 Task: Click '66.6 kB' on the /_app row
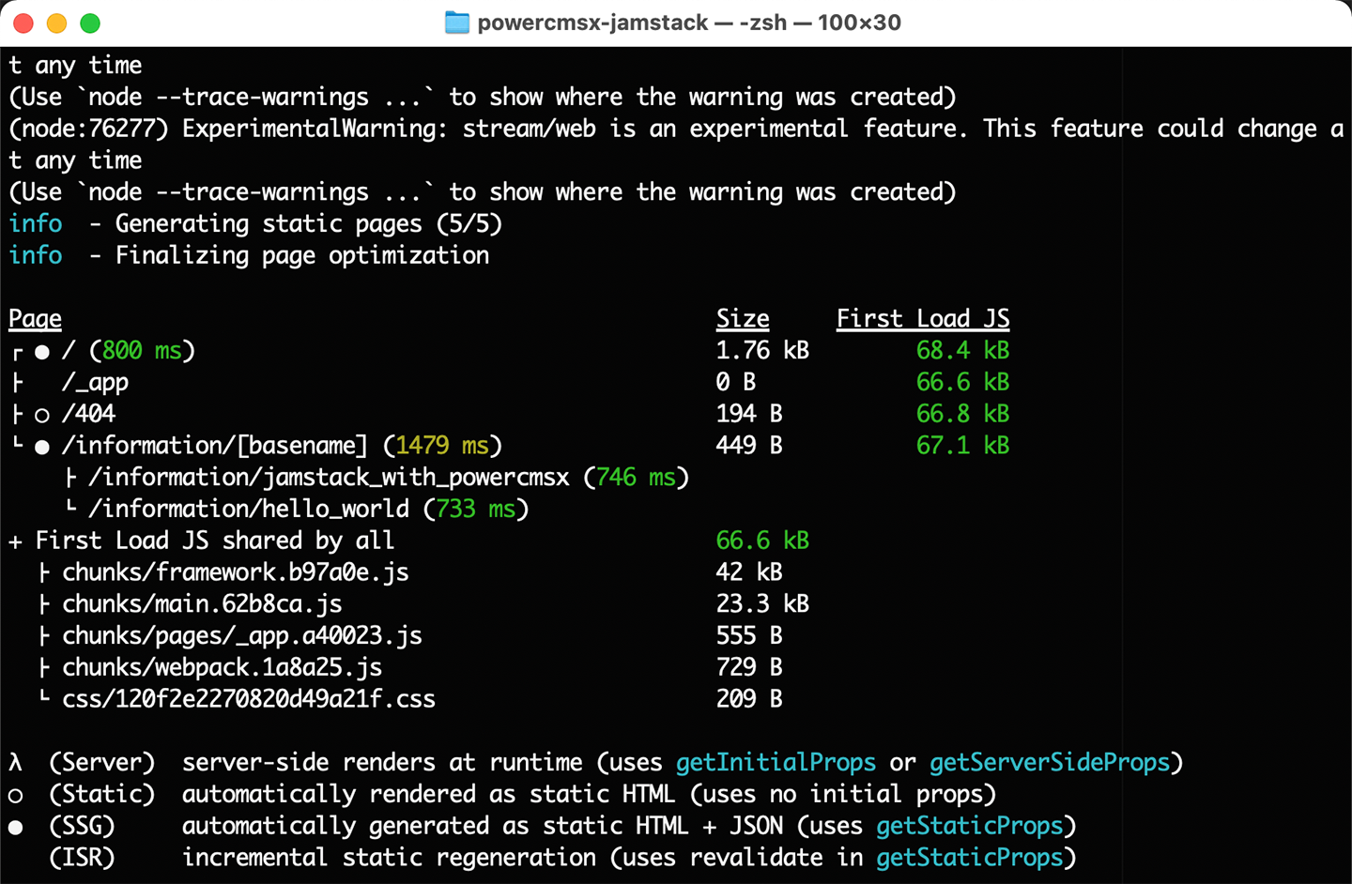[x=963, y=383]
